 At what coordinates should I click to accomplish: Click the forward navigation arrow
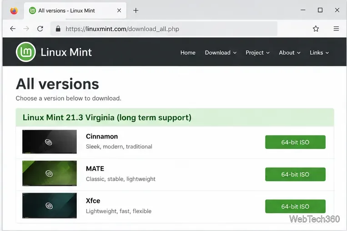(x=26, y=29)
